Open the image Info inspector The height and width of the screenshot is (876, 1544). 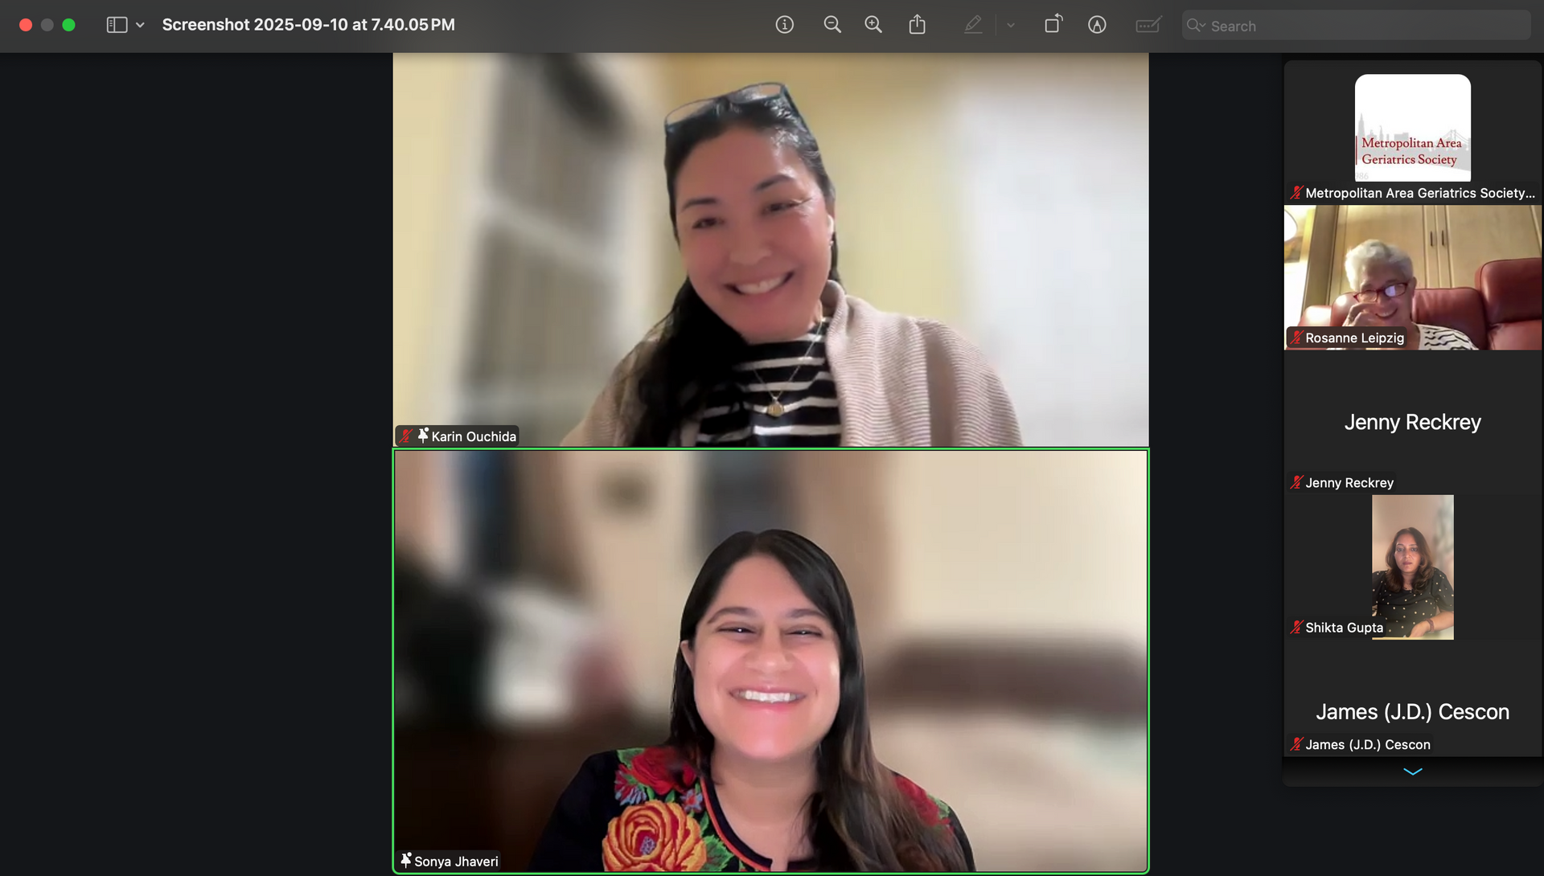tap(784, 25)
